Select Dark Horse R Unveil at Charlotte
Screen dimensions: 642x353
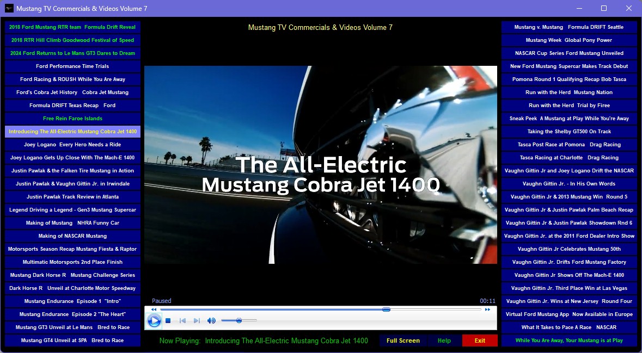(72, 288)
